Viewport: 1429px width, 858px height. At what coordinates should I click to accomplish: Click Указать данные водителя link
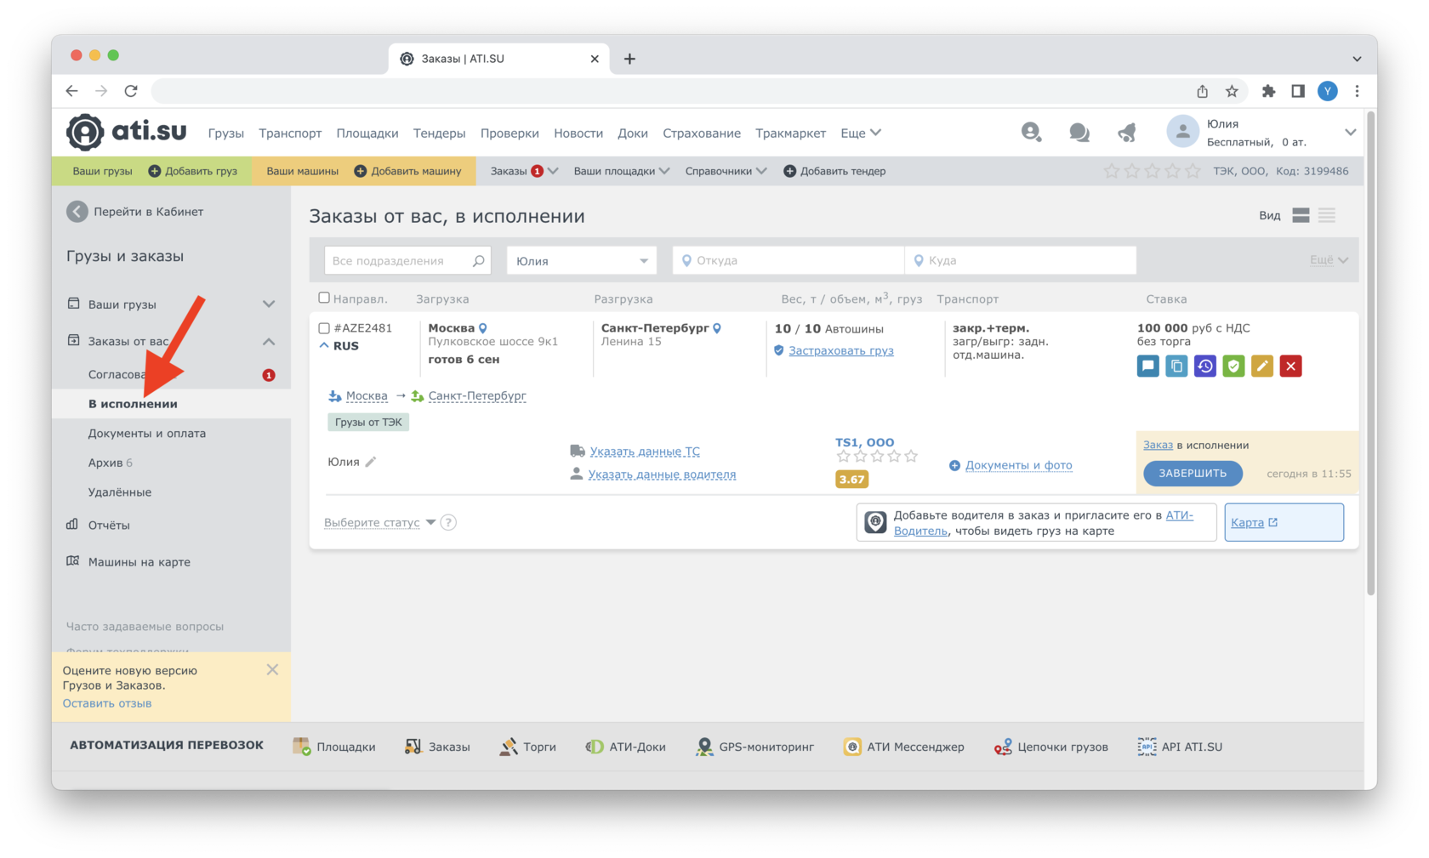(x=662, y=474)
